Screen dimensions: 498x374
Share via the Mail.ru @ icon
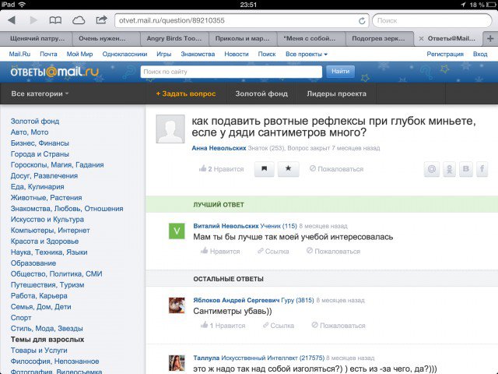coord(432,169)
